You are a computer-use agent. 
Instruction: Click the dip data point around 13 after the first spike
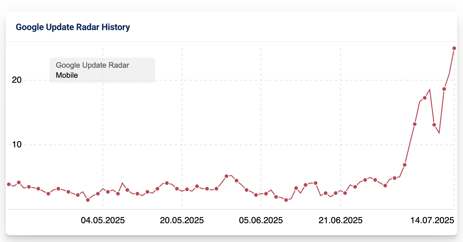[x=434, y=125]
